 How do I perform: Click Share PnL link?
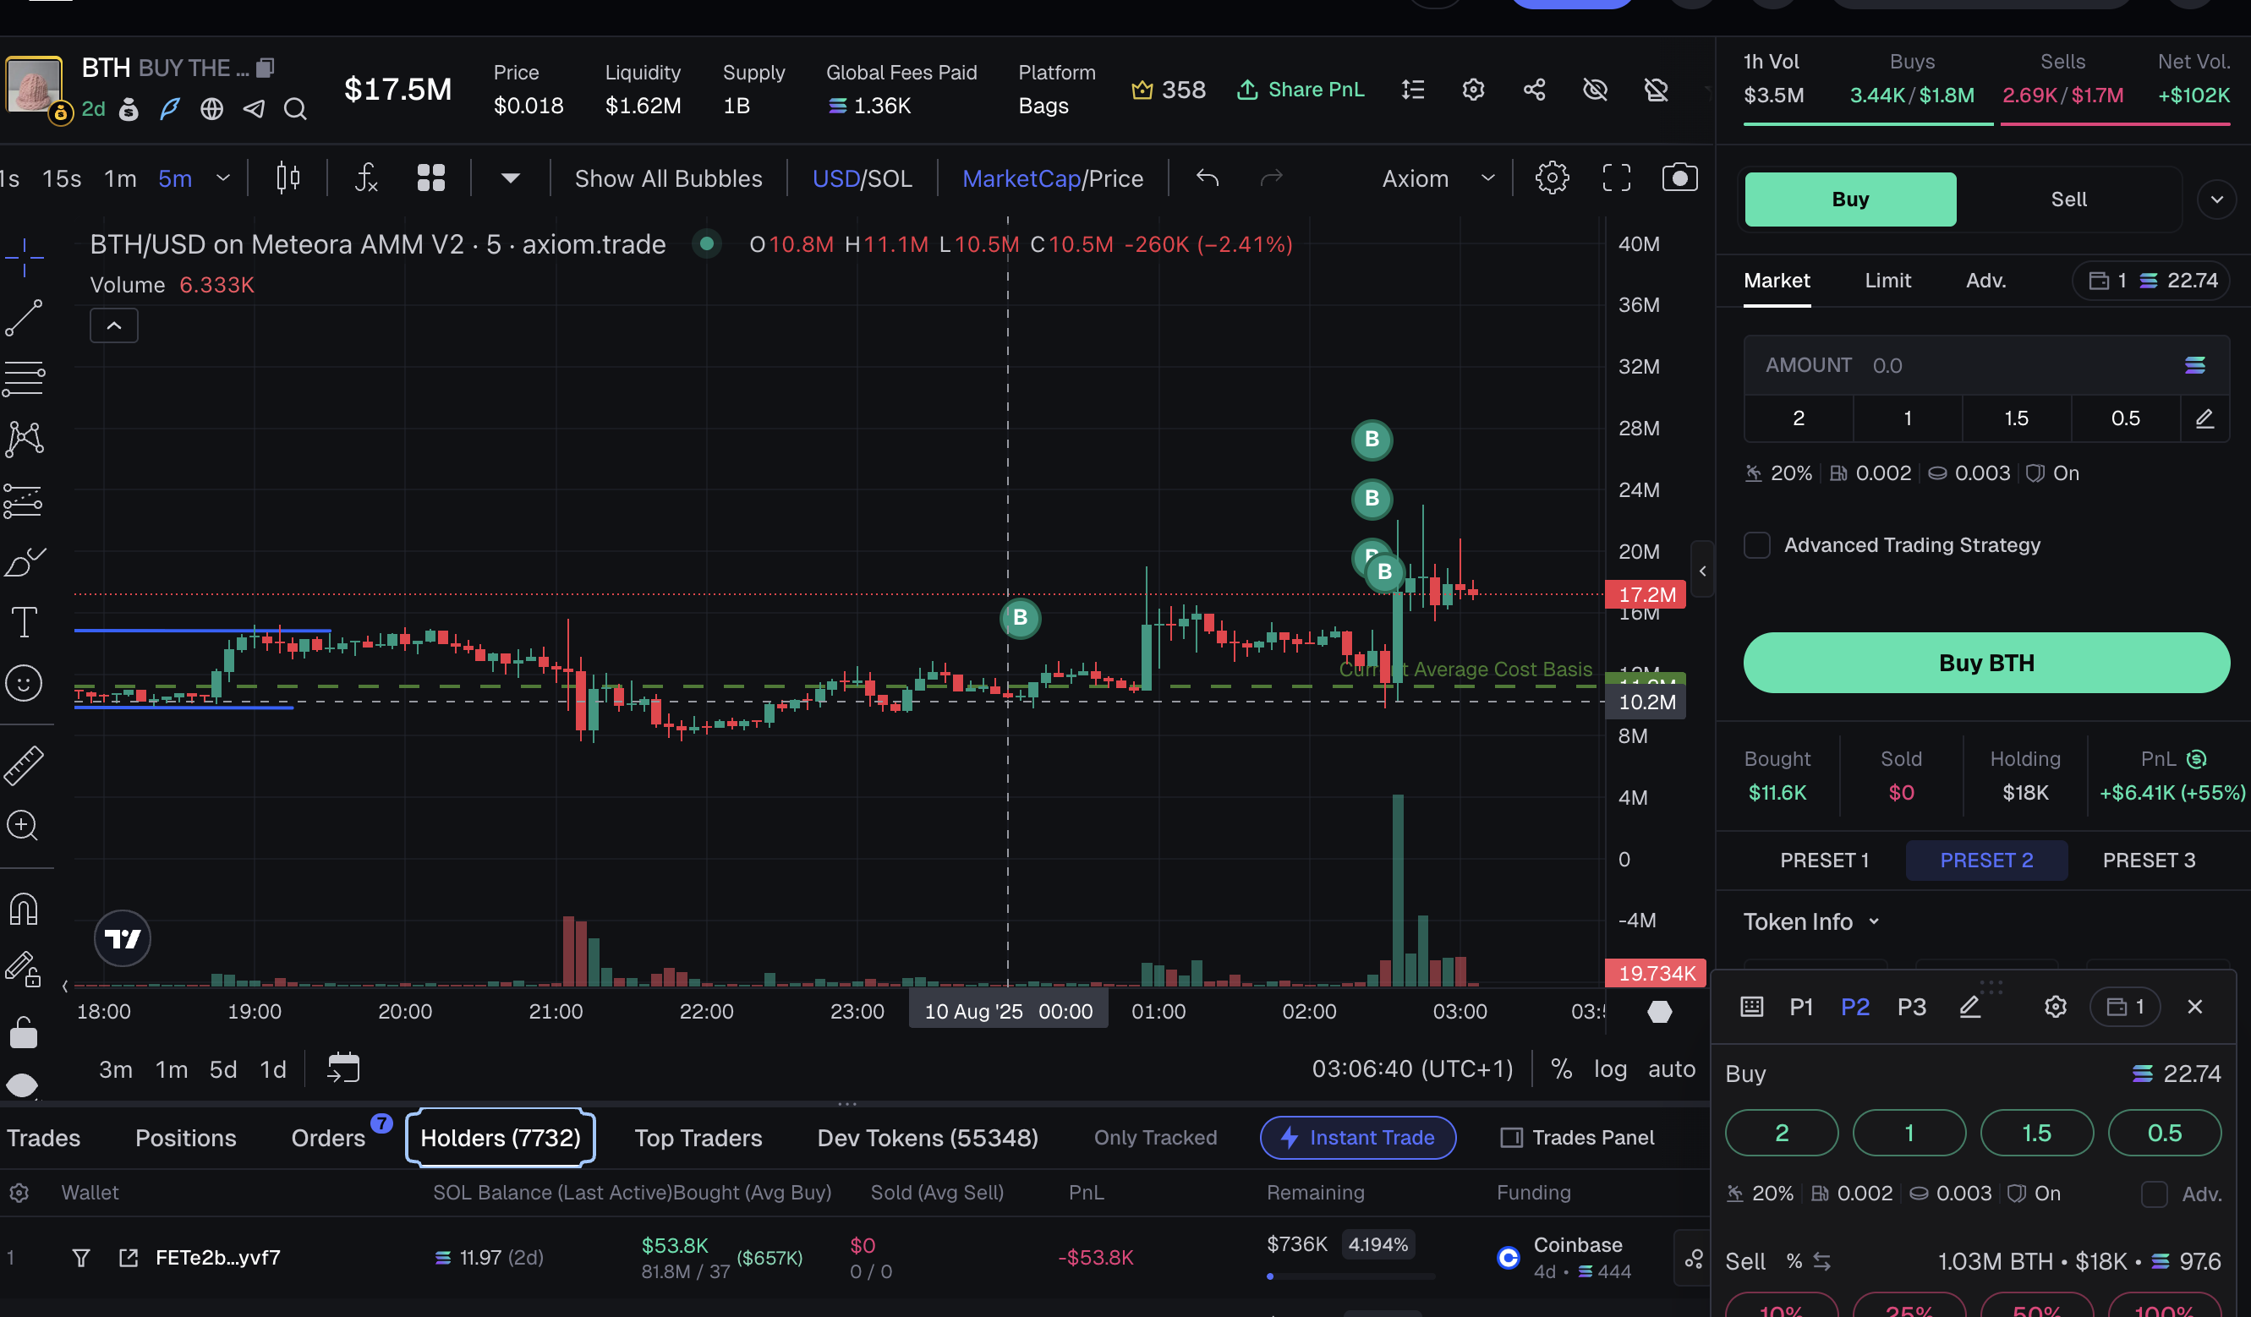(x=1301, y=90)
